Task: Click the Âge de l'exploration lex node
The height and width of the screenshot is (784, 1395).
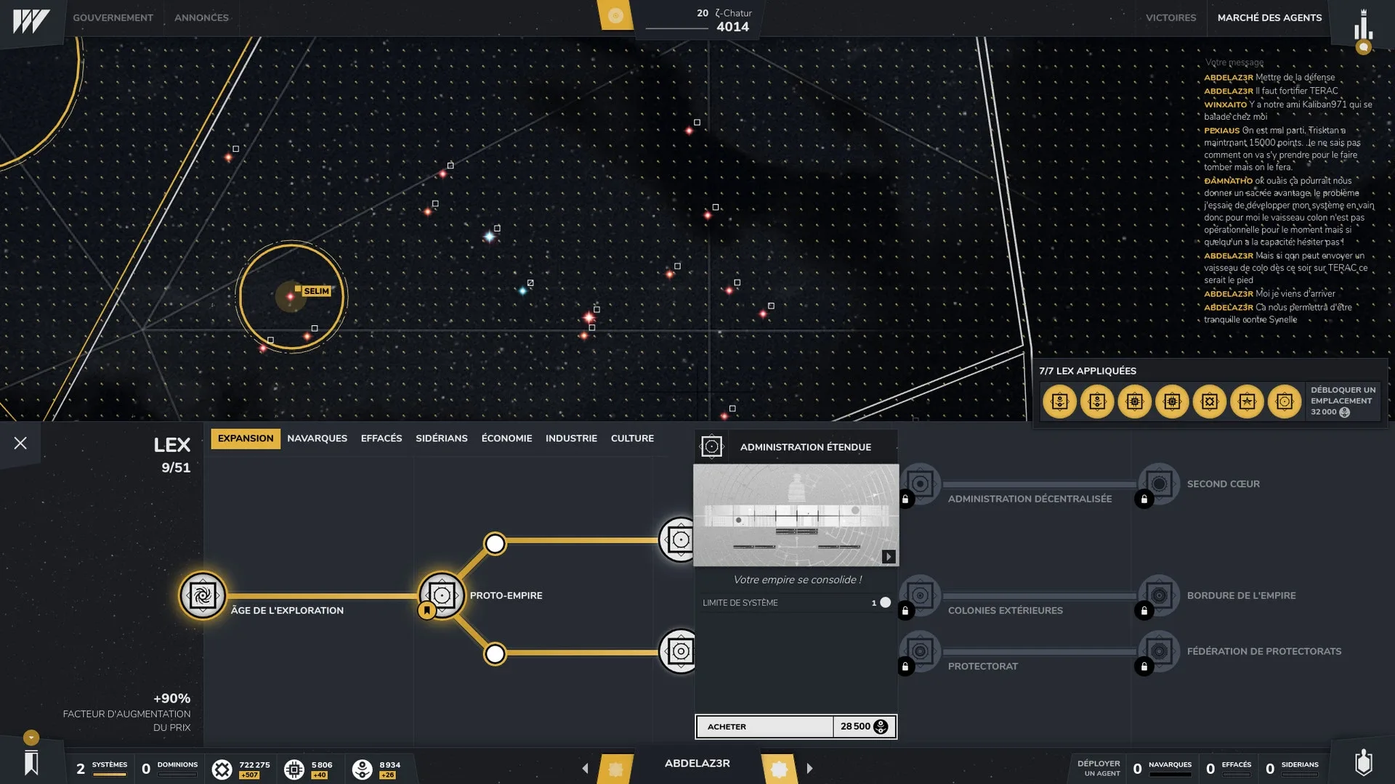Action: coord(203,595)
